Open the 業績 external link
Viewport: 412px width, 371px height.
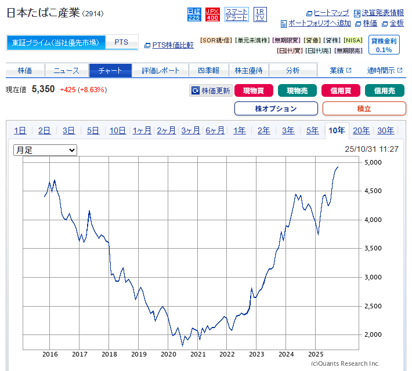coord(341,70)
